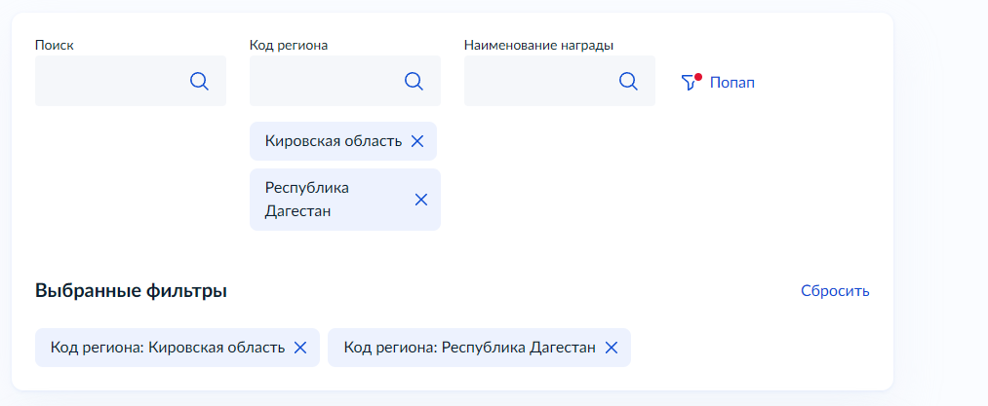Click the Наименование награды caption above the field

point(538,45)
